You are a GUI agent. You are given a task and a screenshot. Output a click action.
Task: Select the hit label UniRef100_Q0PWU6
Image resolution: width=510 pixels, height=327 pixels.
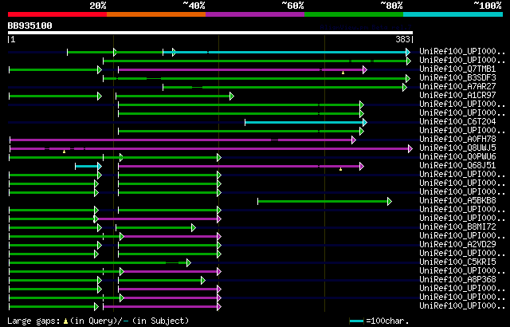[x=457, y=157]
